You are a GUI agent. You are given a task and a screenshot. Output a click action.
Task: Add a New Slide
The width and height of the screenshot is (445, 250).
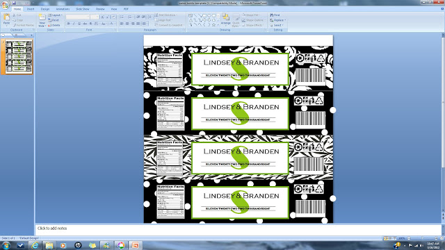tap(42, 21)
